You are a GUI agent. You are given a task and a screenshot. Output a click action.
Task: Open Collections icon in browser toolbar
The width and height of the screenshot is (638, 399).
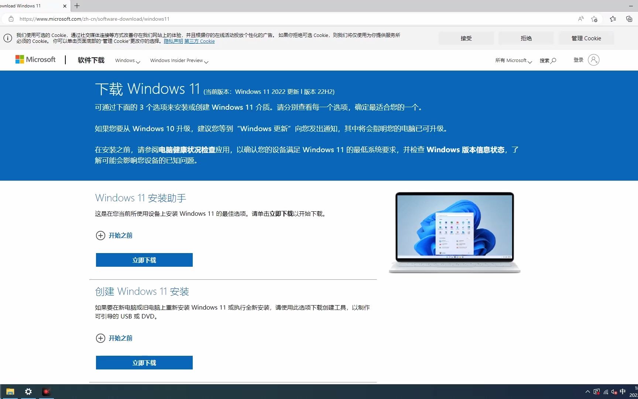[x=629, y=19]
